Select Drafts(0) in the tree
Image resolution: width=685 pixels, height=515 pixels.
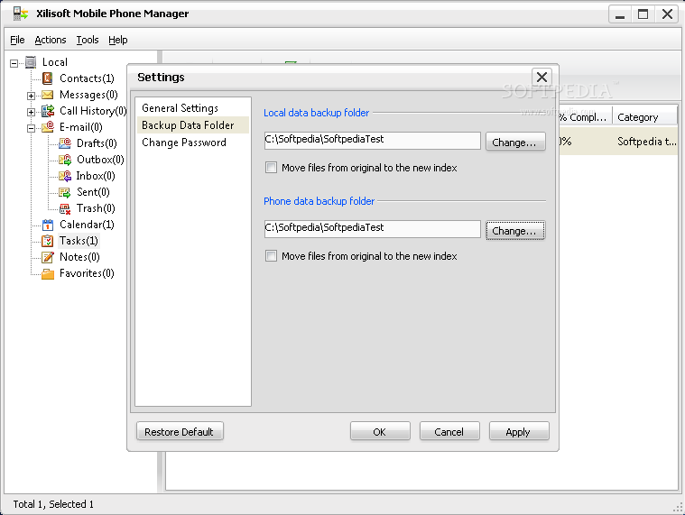coord(97,143)
